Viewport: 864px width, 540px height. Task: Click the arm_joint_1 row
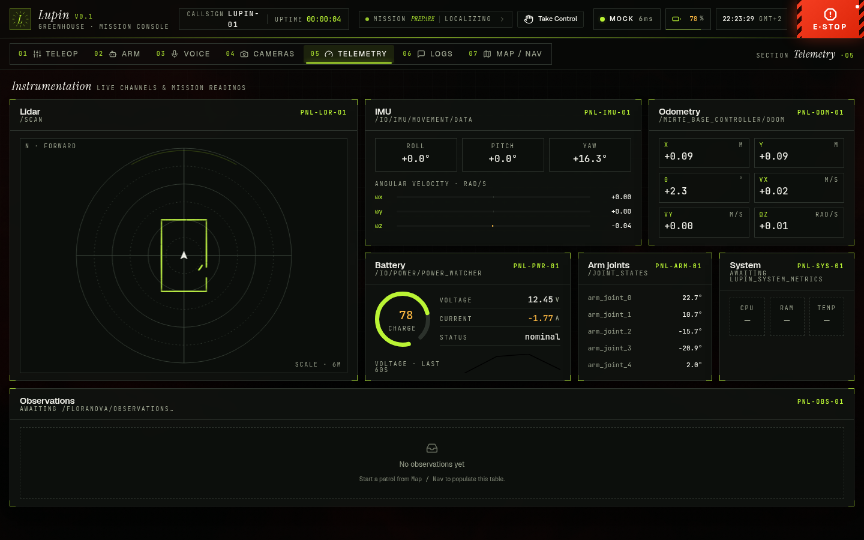click(x=645, y=314)
